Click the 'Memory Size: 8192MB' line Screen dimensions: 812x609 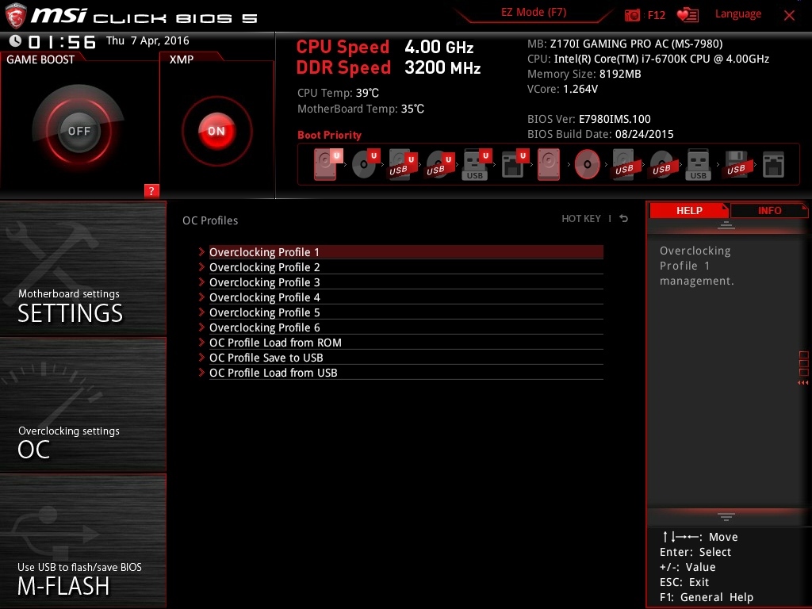tap(584, 74)
